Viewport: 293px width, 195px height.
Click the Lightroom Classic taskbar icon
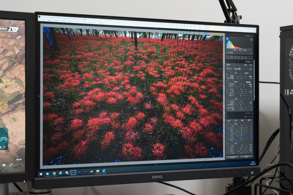73,172
